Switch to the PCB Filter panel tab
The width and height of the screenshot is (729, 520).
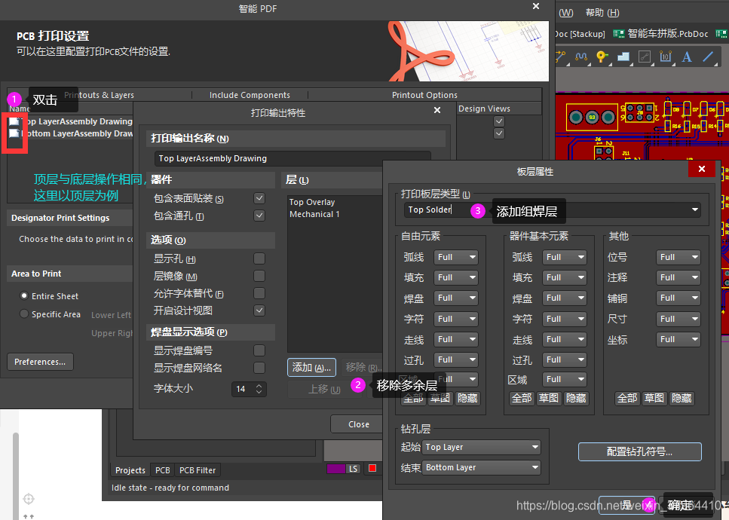[198, 470]
